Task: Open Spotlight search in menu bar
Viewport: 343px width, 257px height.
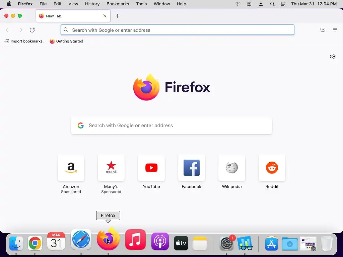Action: click(272, 4)
